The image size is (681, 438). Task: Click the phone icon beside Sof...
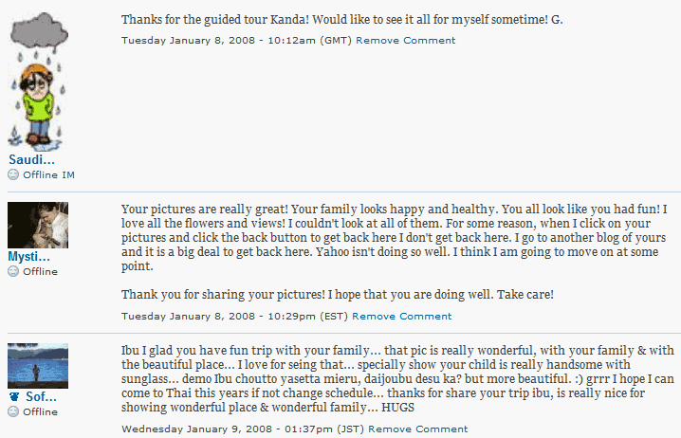coord(14,396)
